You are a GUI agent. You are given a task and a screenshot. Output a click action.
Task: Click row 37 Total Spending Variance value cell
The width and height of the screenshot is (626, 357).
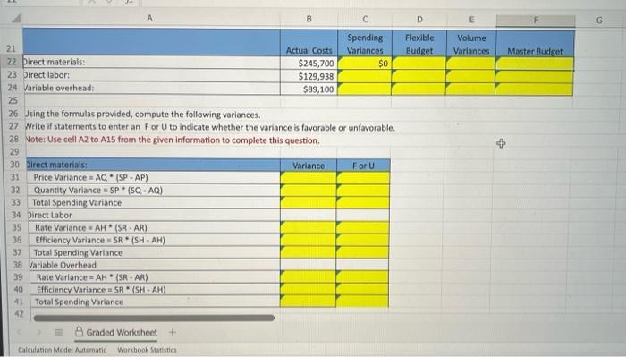pos(309,252)
